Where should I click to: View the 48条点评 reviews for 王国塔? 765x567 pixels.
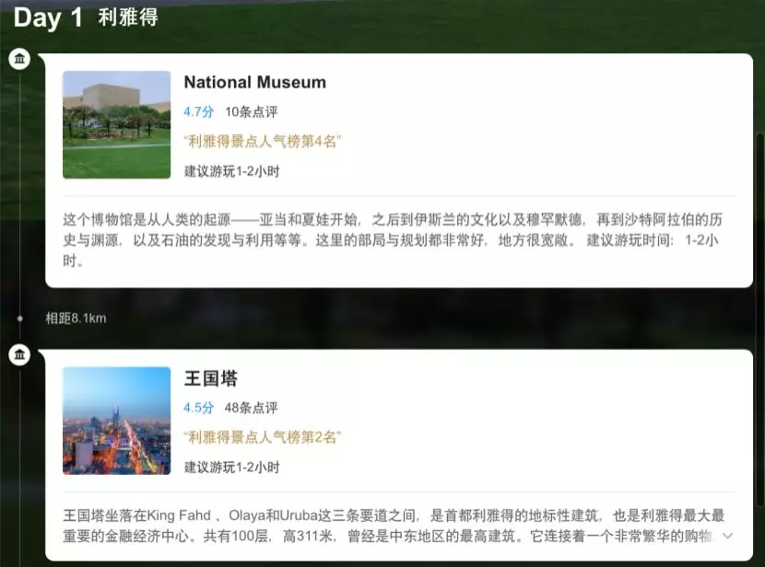(251, 408)
